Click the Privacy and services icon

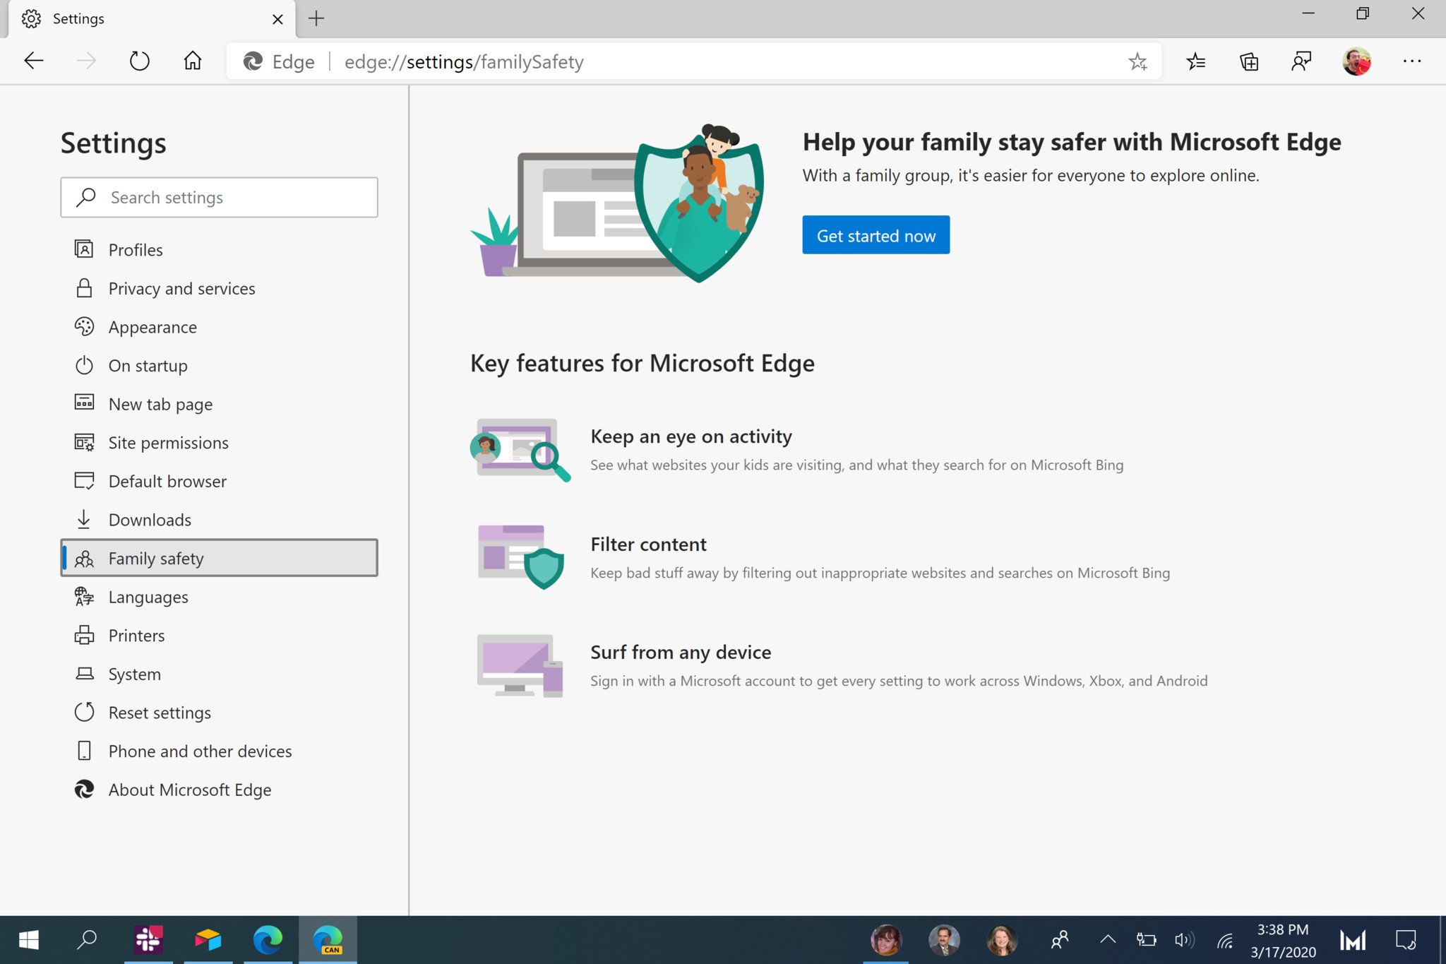click(x=84, y=287)
